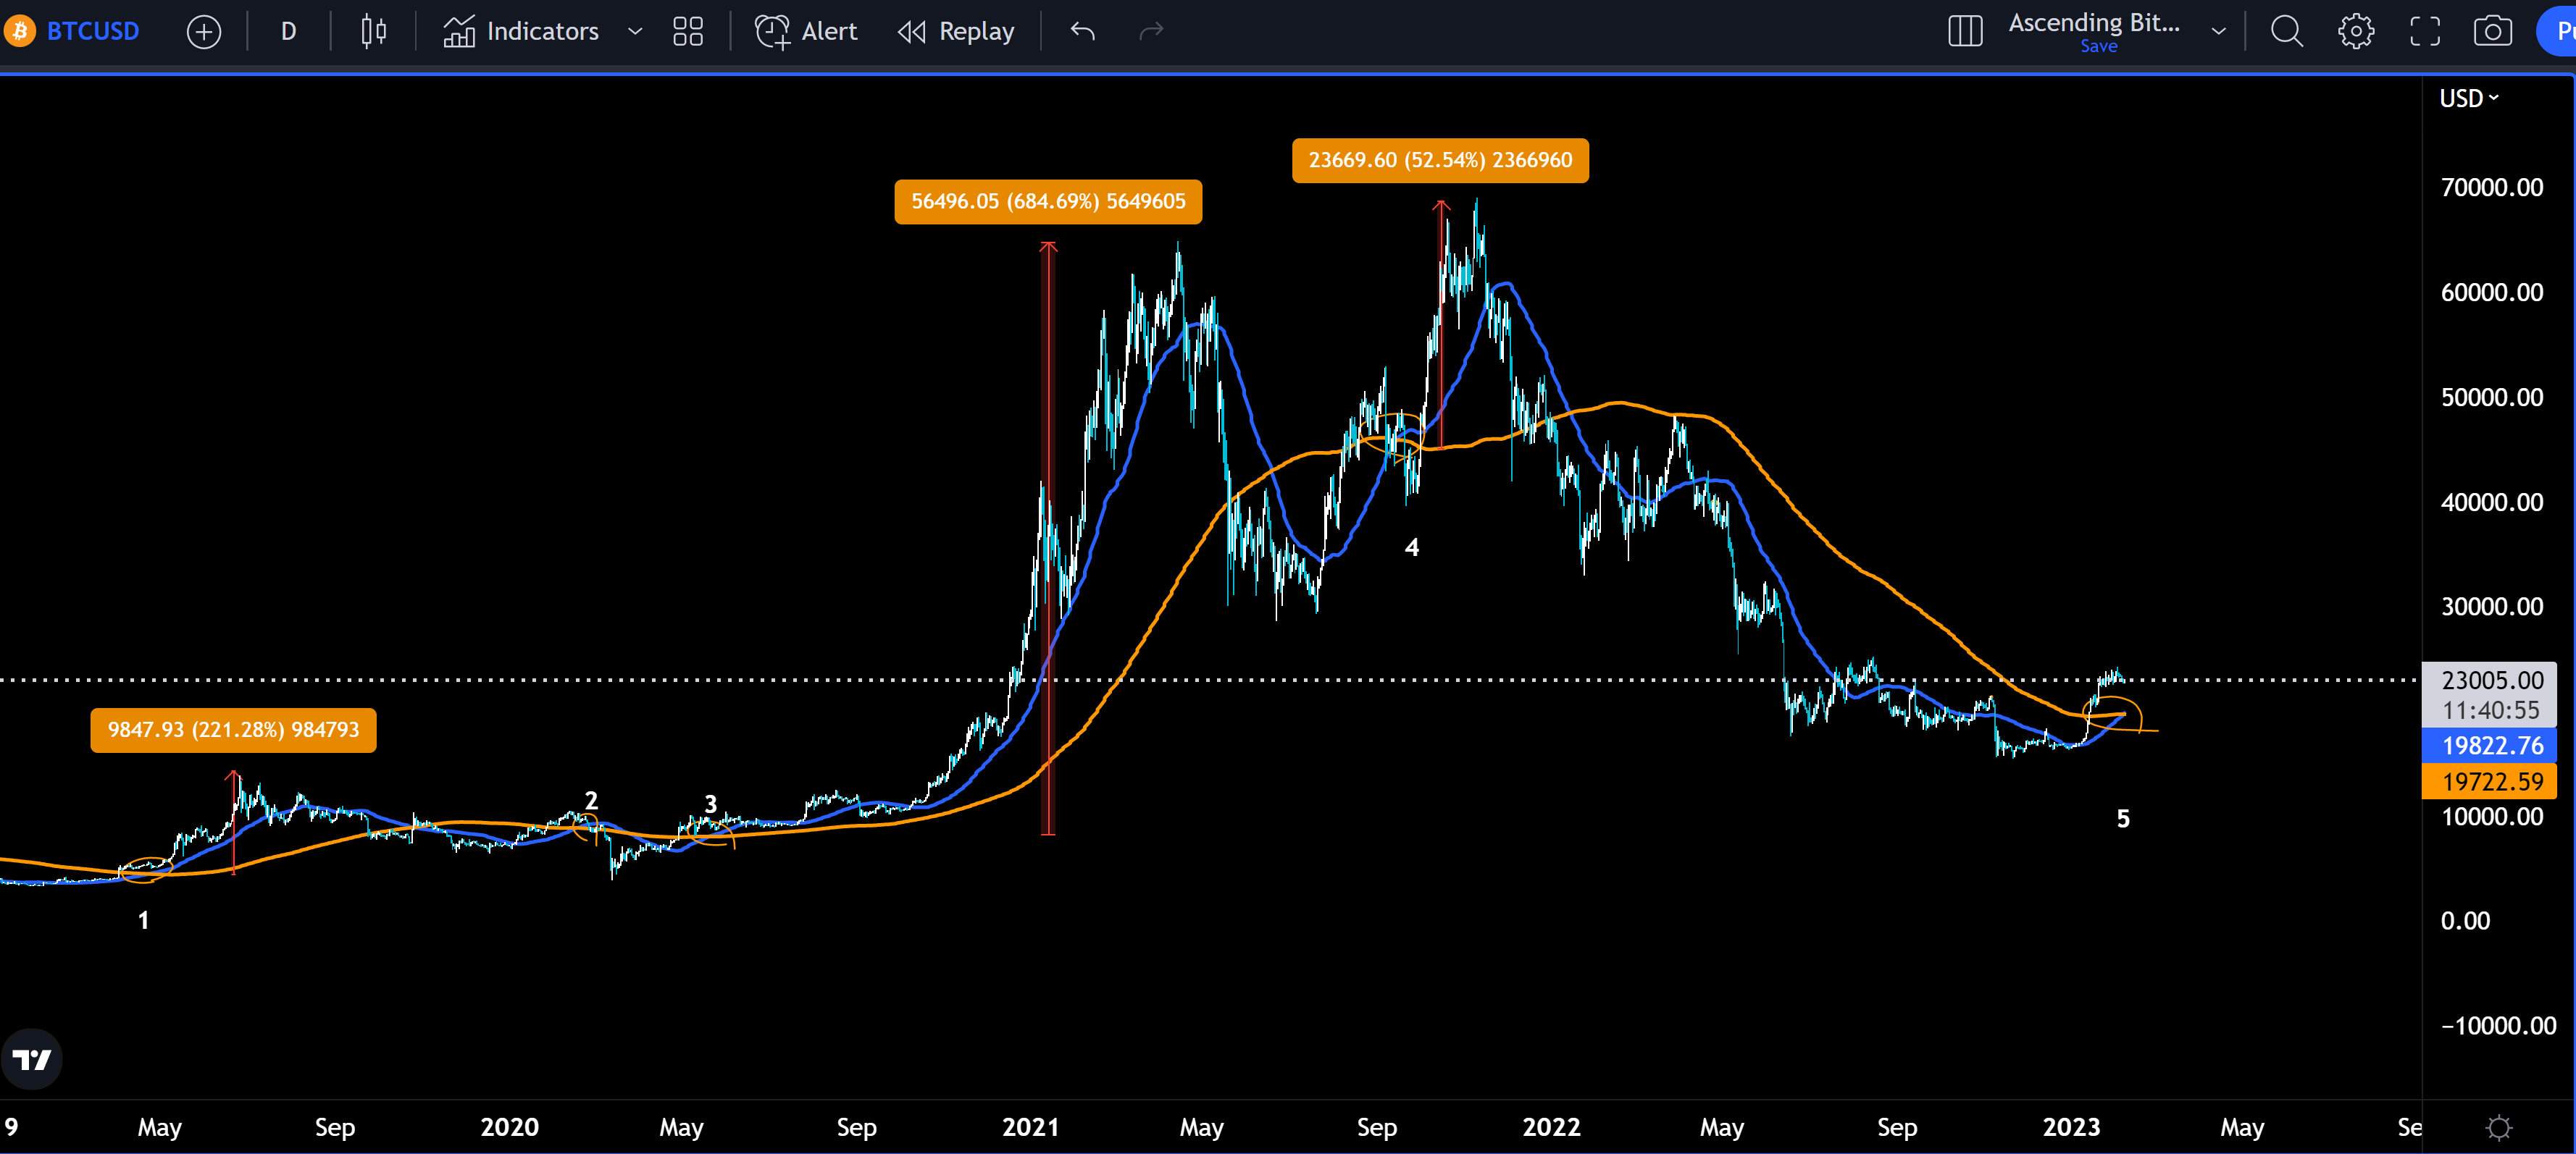The image size is (2576, 1154).
Task: Start bar Replay mode
Action: [x=956, y=32]
